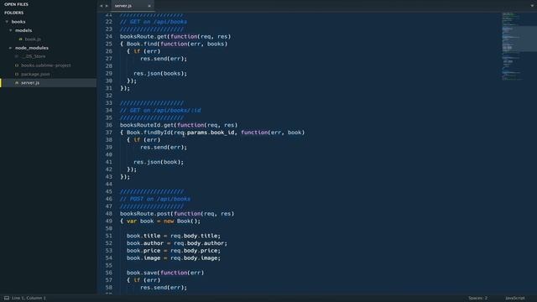Image resolution: width=537 pixels, height=302 pixels.
Task: Go to next tab with right arrow
Action: (x=107, y=6)
